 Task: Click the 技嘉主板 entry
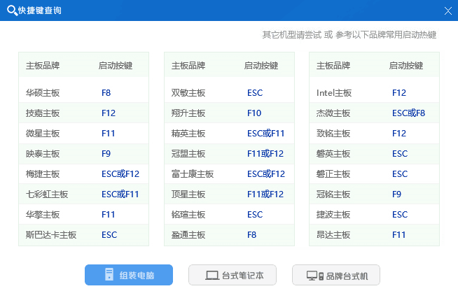click(x=83, y=113)
